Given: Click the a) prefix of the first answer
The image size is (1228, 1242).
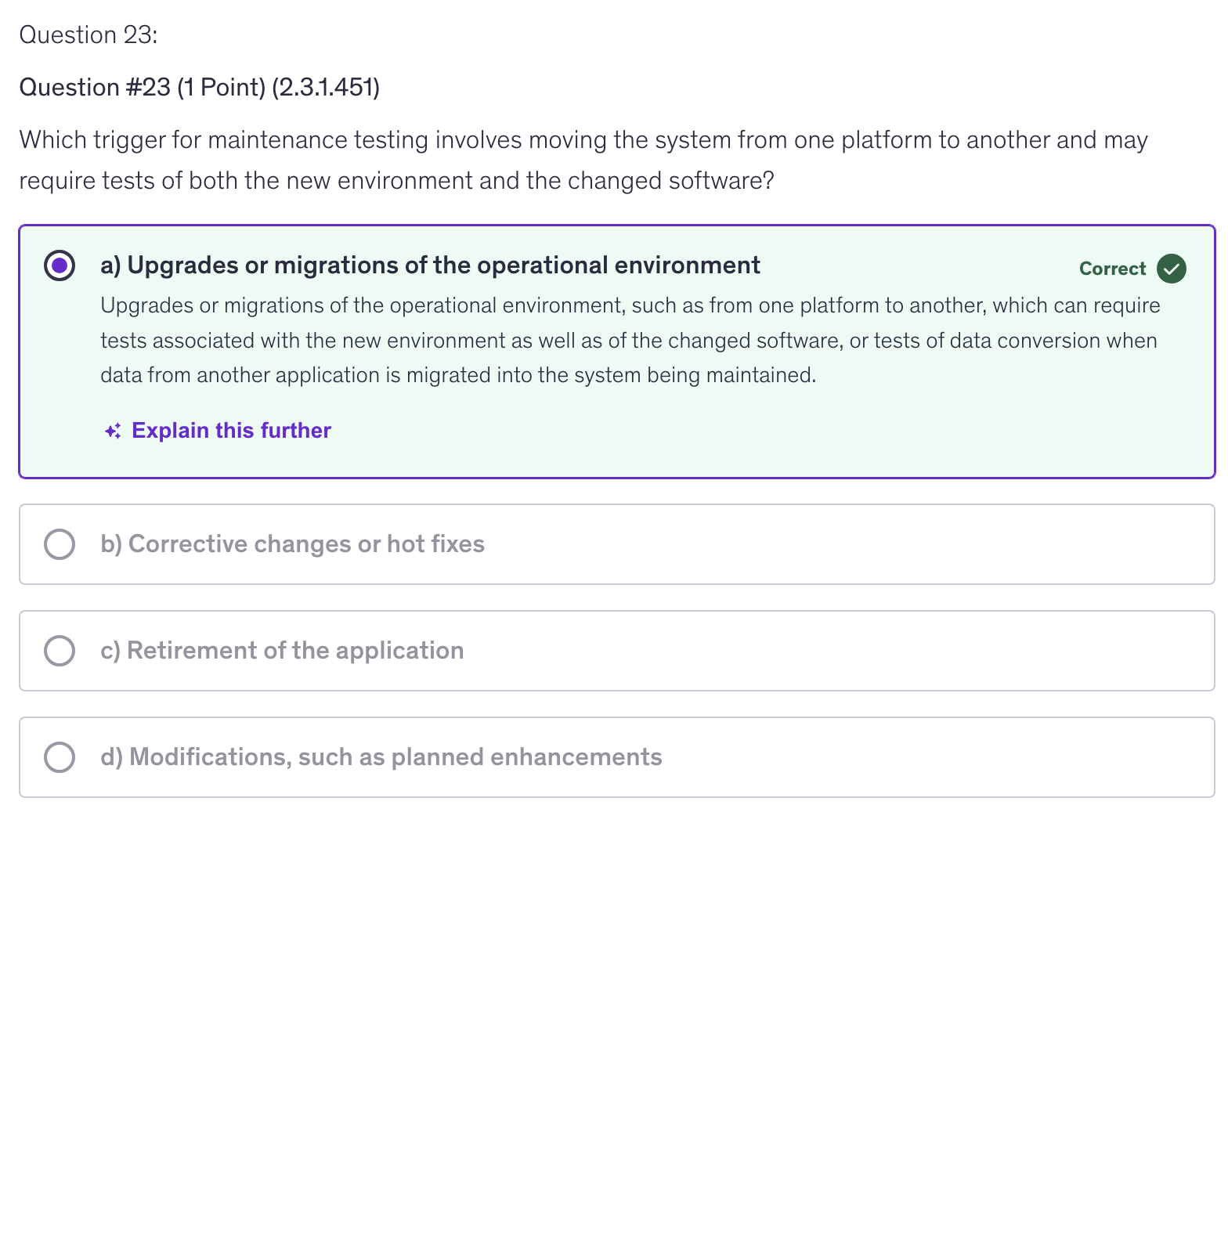Looking at the screenshot, I should 110,265.
